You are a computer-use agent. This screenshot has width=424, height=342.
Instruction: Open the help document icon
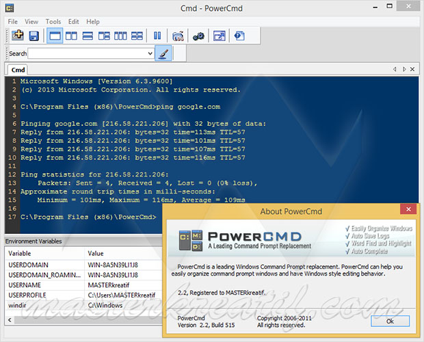[x=239, y=36]
